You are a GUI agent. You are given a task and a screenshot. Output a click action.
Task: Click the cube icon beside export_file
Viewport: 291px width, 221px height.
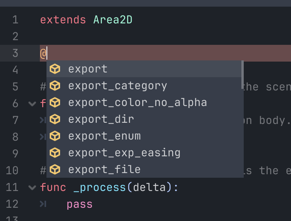(x=55, y=170)
